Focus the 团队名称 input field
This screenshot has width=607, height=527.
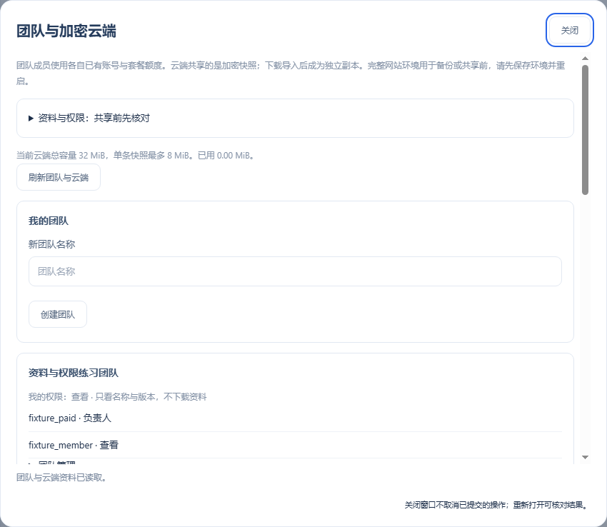pyautogui.click(x=295, y=271)
